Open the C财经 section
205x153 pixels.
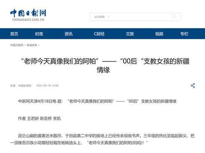(x=99, y=34)
